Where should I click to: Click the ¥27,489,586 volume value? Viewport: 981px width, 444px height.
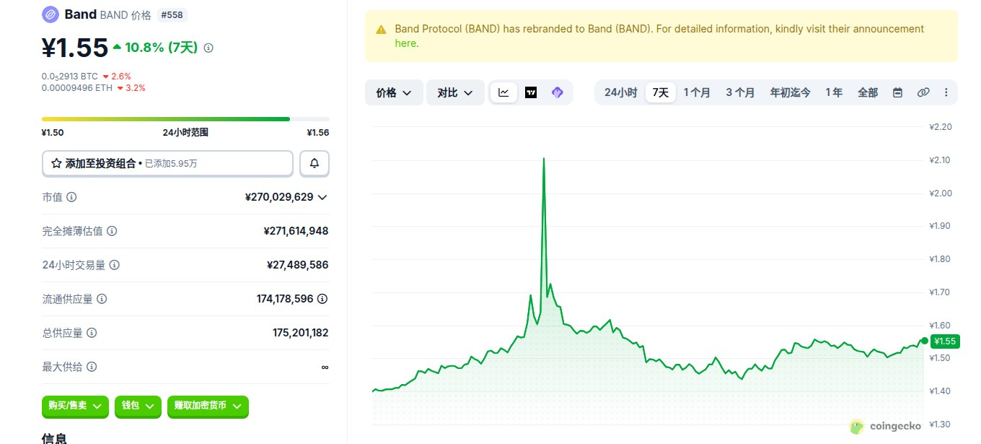pos(297,265)
